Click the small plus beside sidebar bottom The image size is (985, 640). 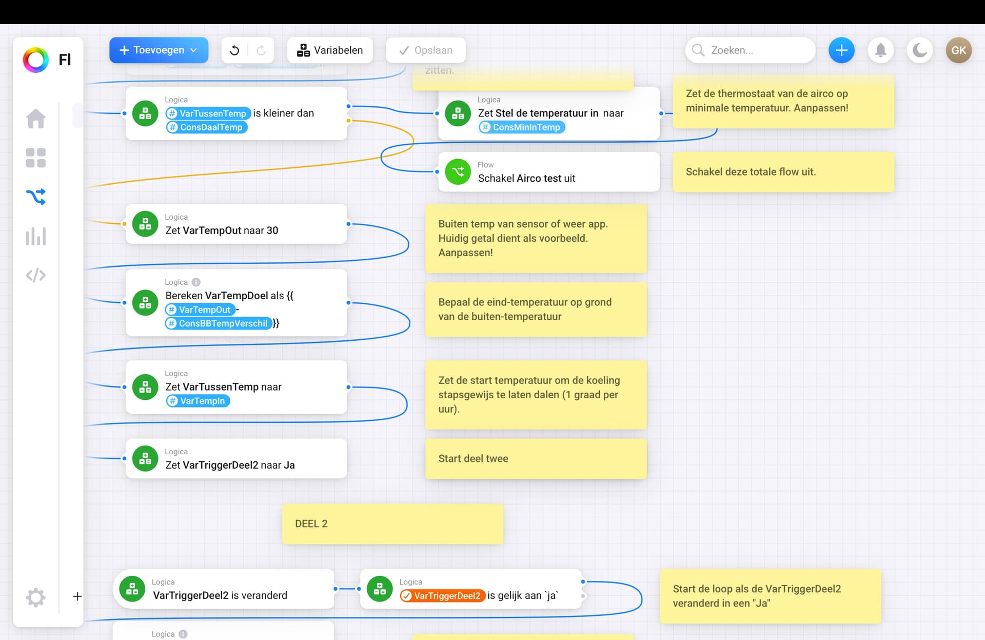(77, 596)
